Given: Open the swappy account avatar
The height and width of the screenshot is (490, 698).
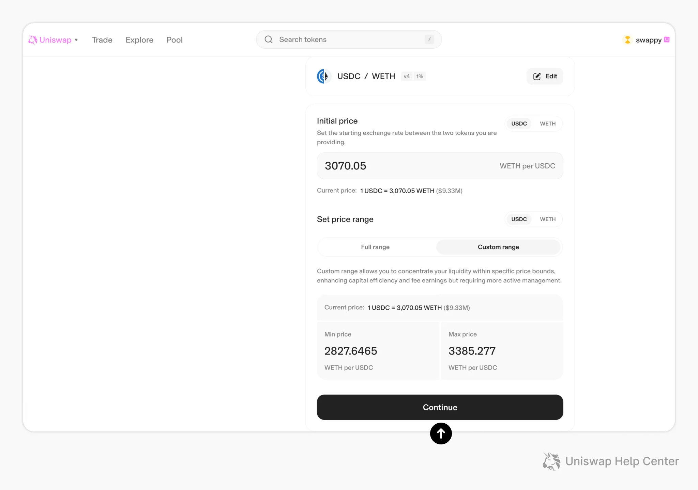Looking at the screenshot, I should (627, 40).
